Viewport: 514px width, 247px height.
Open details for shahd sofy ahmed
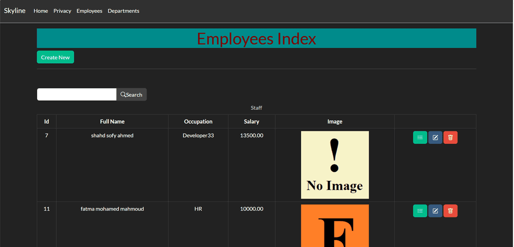(420, 137)
